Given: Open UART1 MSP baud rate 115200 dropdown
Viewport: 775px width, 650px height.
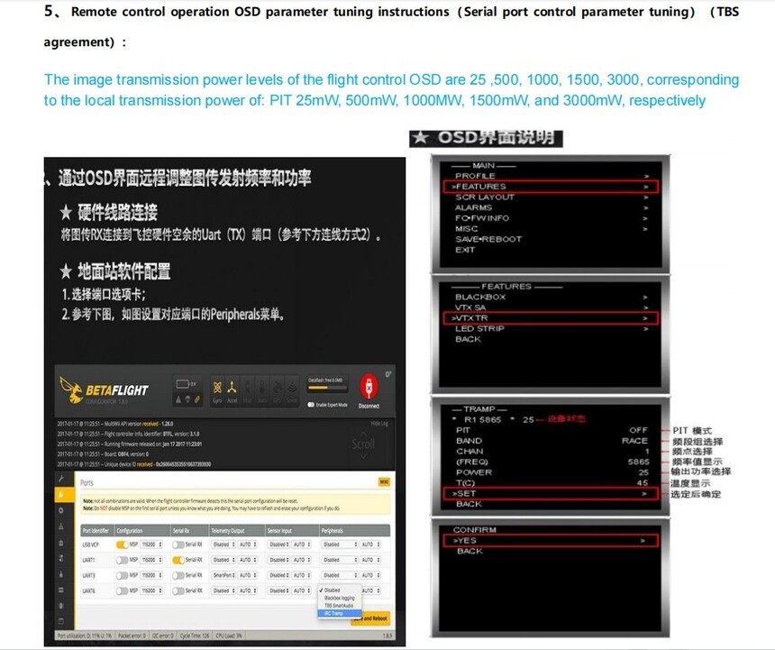Looking at the screenshot, I should coord(151,560).
